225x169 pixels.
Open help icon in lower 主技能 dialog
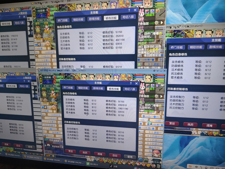tap(130, 83)
